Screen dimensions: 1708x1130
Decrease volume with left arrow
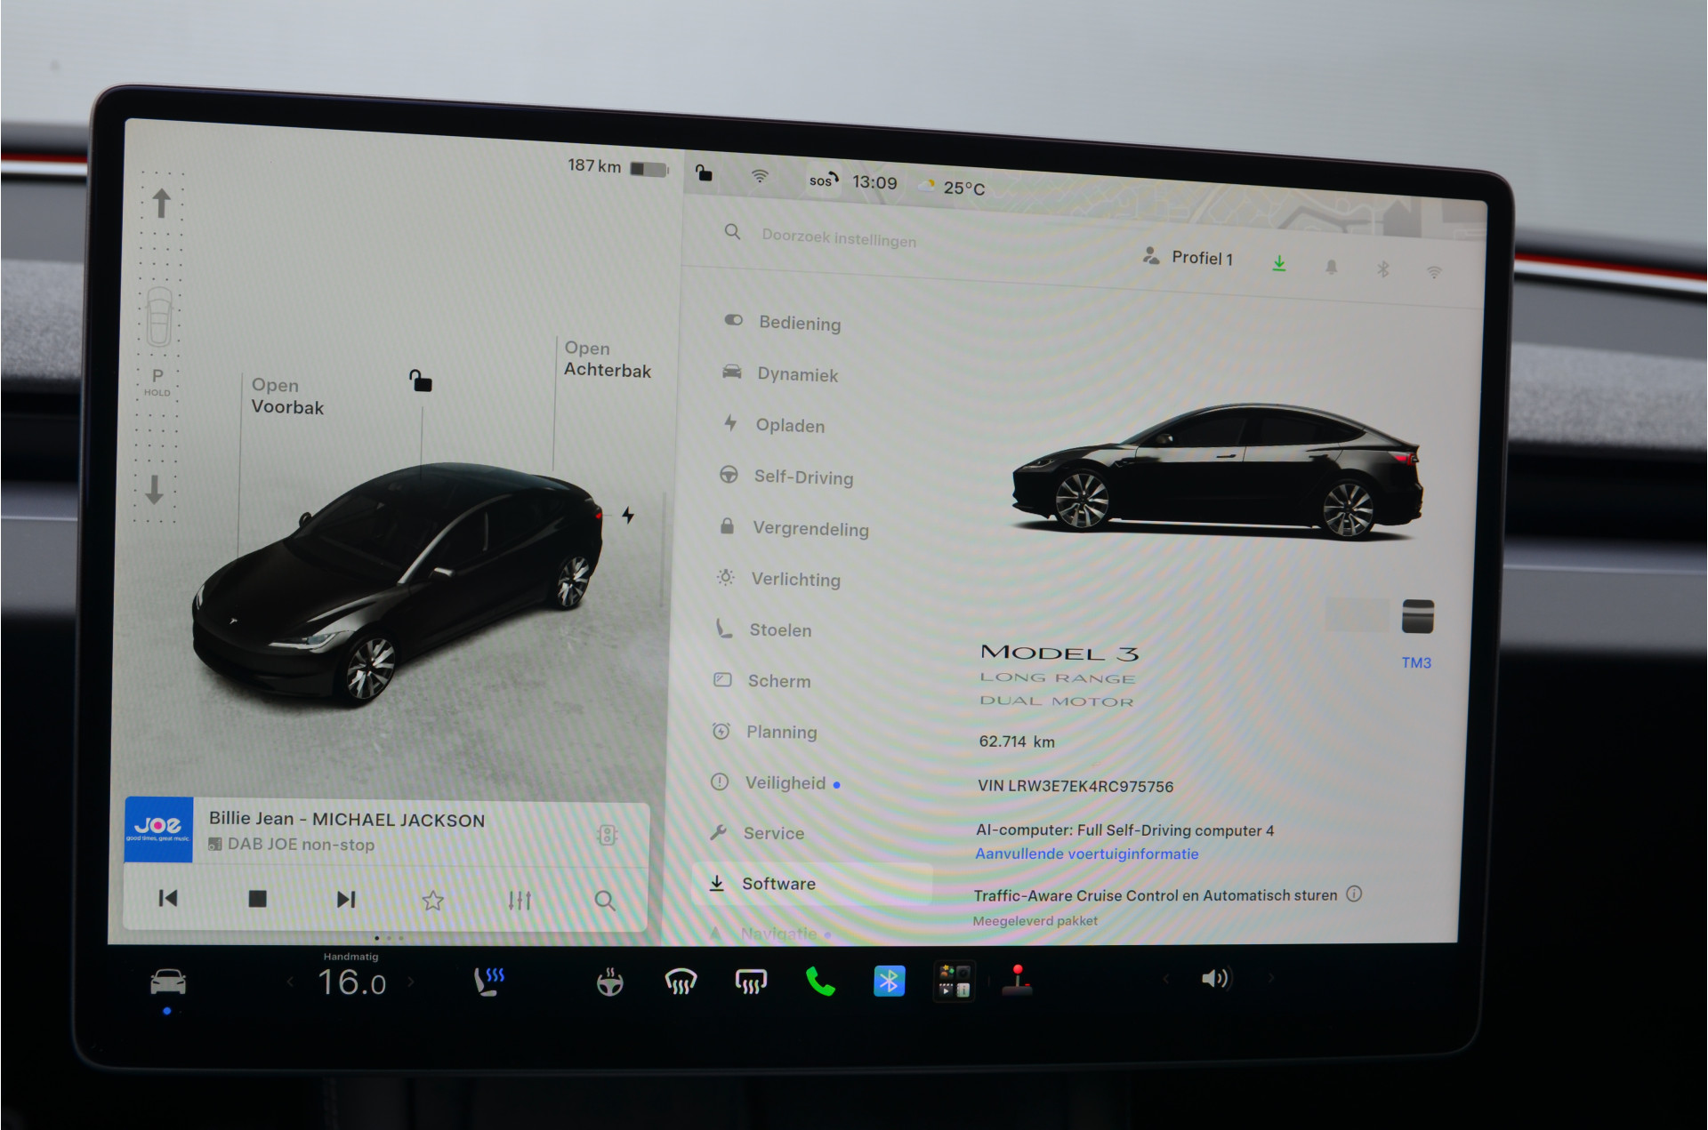1165,979
